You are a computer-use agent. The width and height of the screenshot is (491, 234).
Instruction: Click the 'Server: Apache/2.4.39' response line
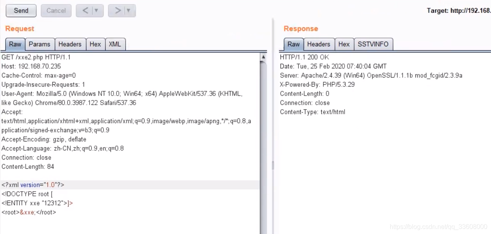click(371, 76)
